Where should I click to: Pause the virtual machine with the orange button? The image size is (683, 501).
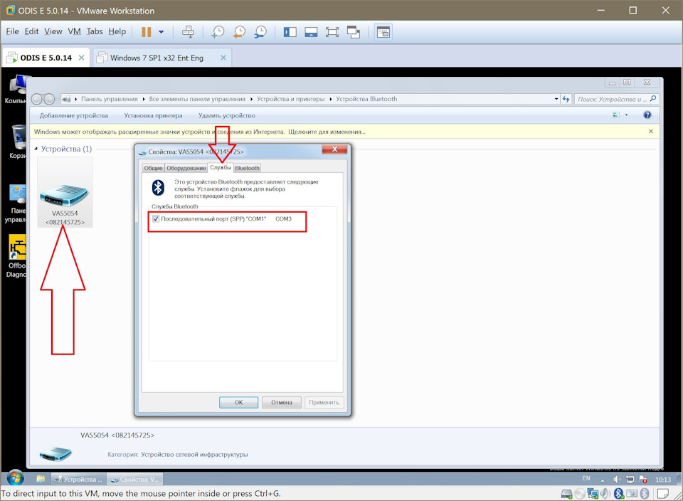147,32
